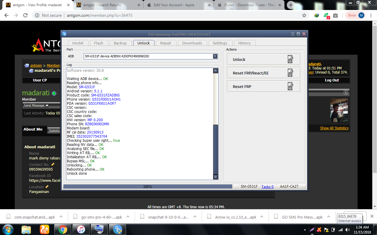This screenshot has width=377, height=235.
Task: Click Log Out on antgsm page
Action: click(x=332, y=80)
